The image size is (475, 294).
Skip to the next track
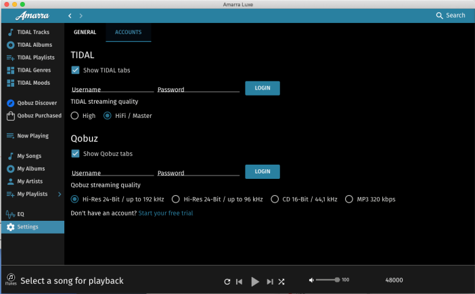pos(269,281)
